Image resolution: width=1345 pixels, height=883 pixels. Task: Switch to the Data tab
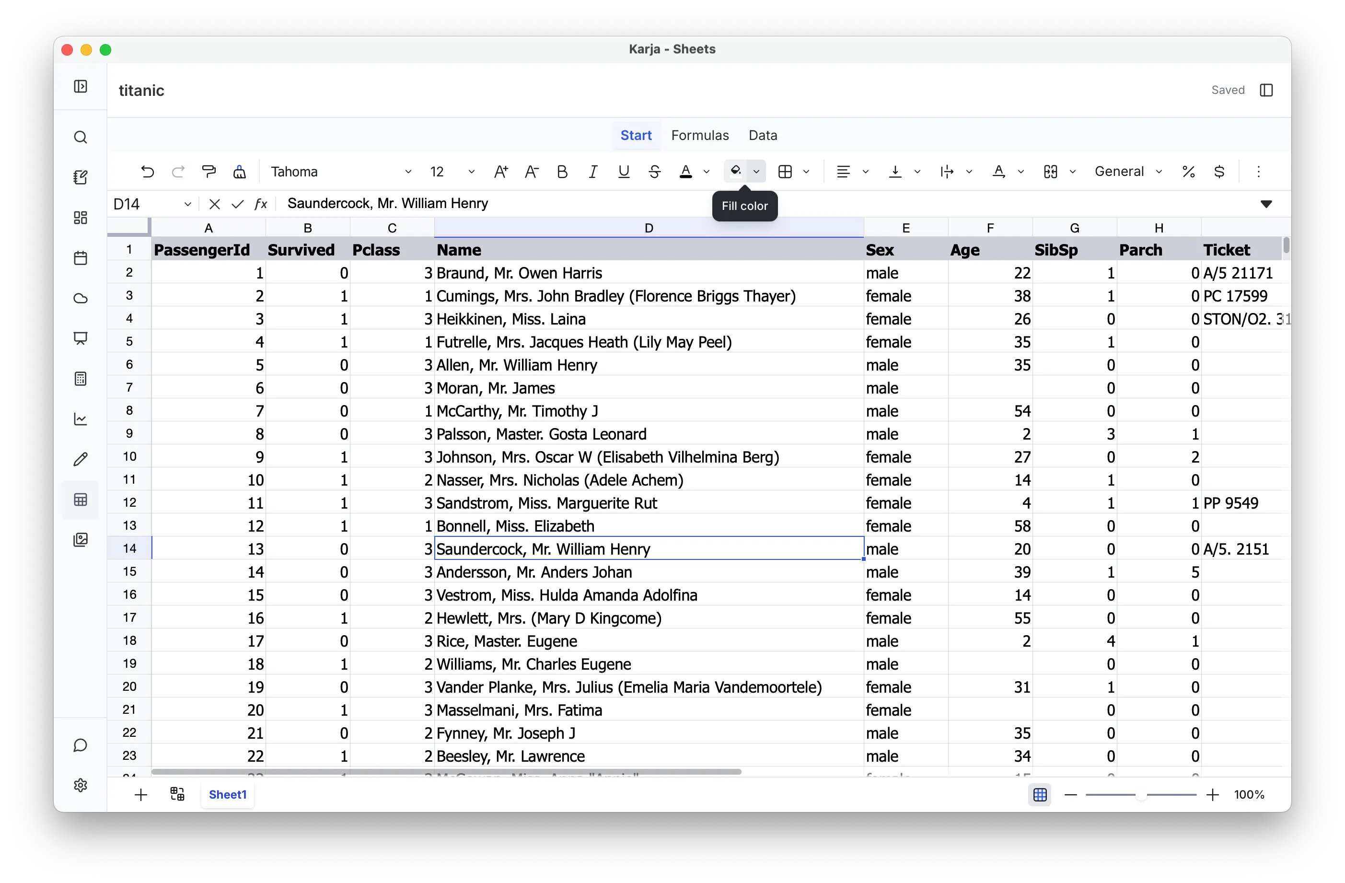click(x=762, y=136)
